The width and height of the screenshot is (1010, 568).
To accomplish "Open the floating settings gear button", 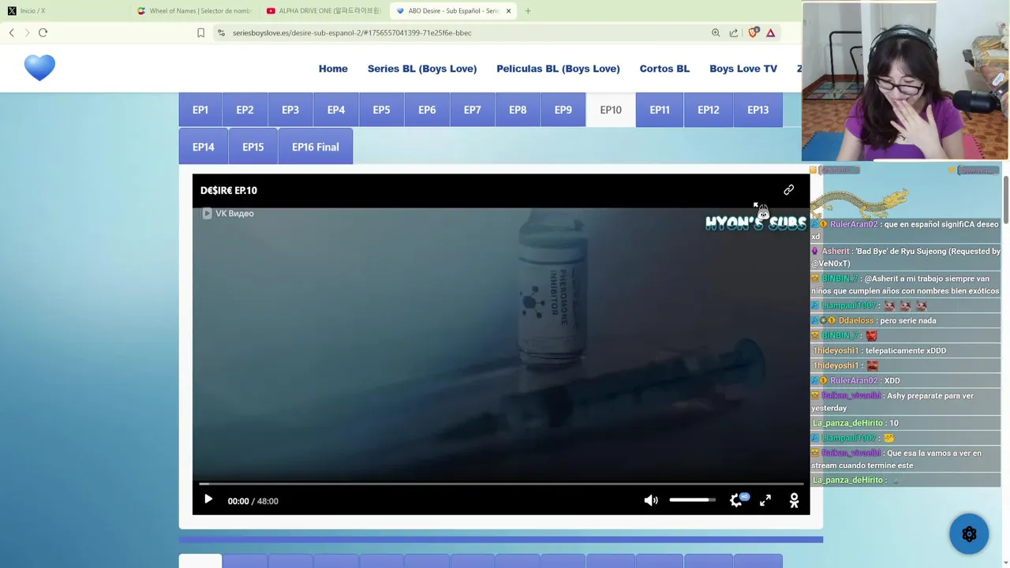I will pos(969,534).
